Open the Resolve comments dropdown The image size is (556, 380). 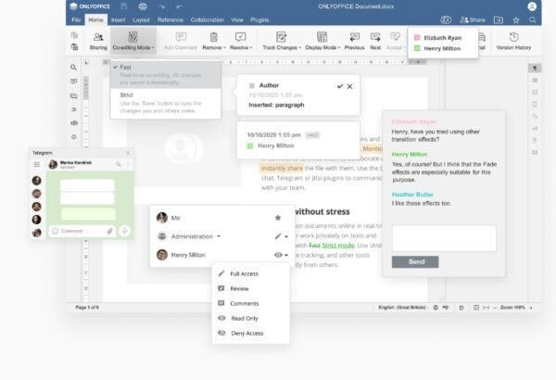pyautogui.click(x=241, y=41)
